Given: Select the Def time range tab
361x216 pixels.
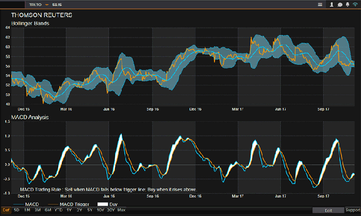Looking at the screenshot, I should tap(6, 210).
